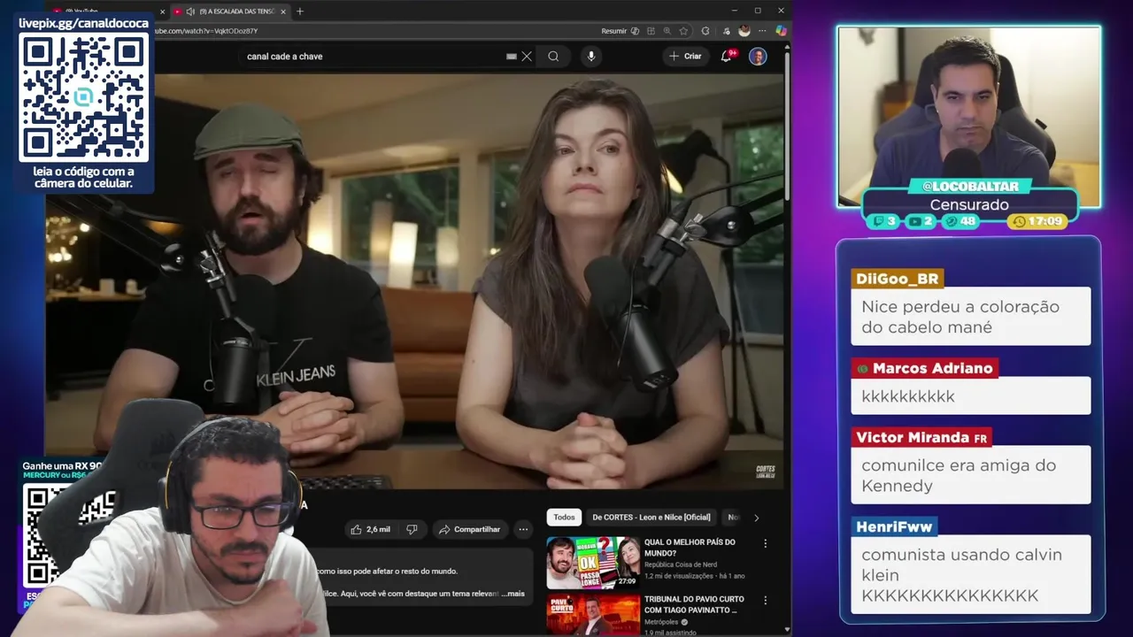Open República Coisa de Nerd channel link
Viewport: 1133px width, 637px height.
(681, 564)
